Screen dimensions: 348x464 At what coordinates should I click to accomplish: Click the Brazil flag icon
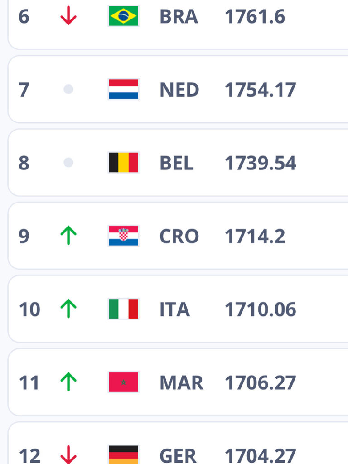point(123,16)
